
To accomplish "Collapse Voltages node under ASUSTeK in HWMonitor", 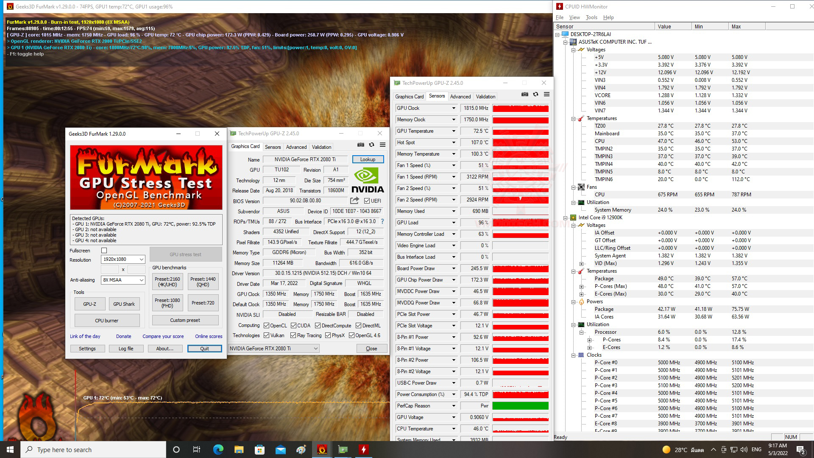I will pyautogui.click(x=573, y=50).
